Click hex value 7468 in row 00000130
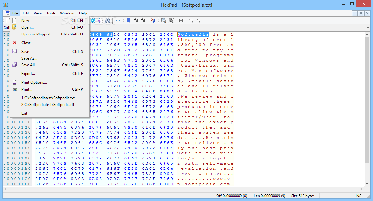This screenshot has width=373, height=201. [42, 133]
